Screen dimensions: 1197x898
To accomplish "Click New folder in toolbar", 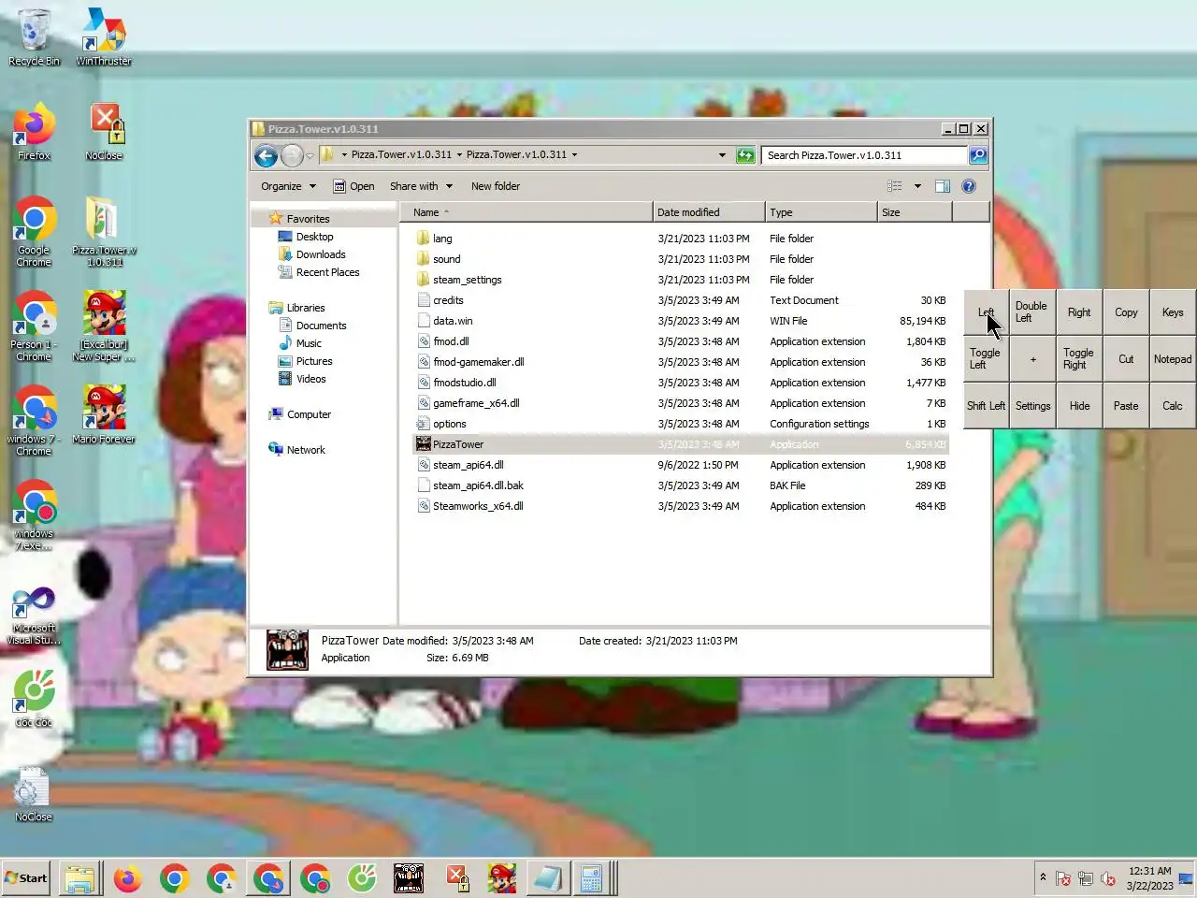I will coord(496,186).
